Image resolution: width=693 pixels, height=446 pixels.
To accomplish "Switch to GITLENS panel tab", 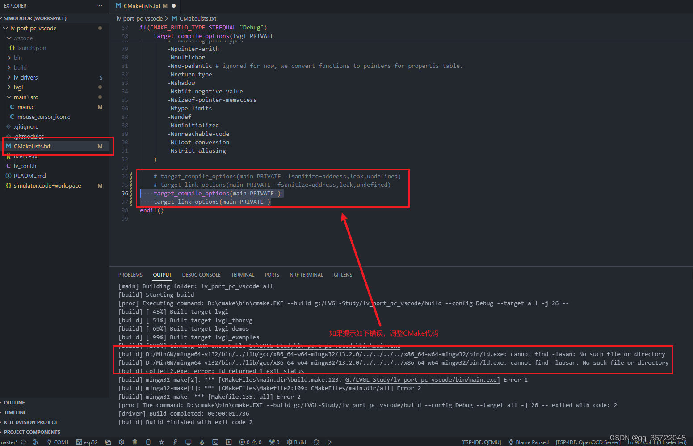I will tap(343, 275).
